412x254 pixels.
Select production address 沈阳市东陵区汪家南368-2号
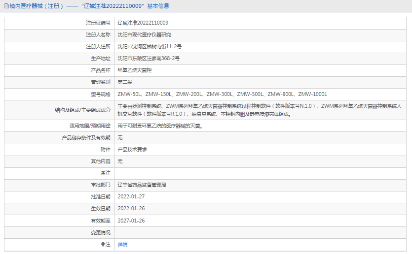pos(149,58)
